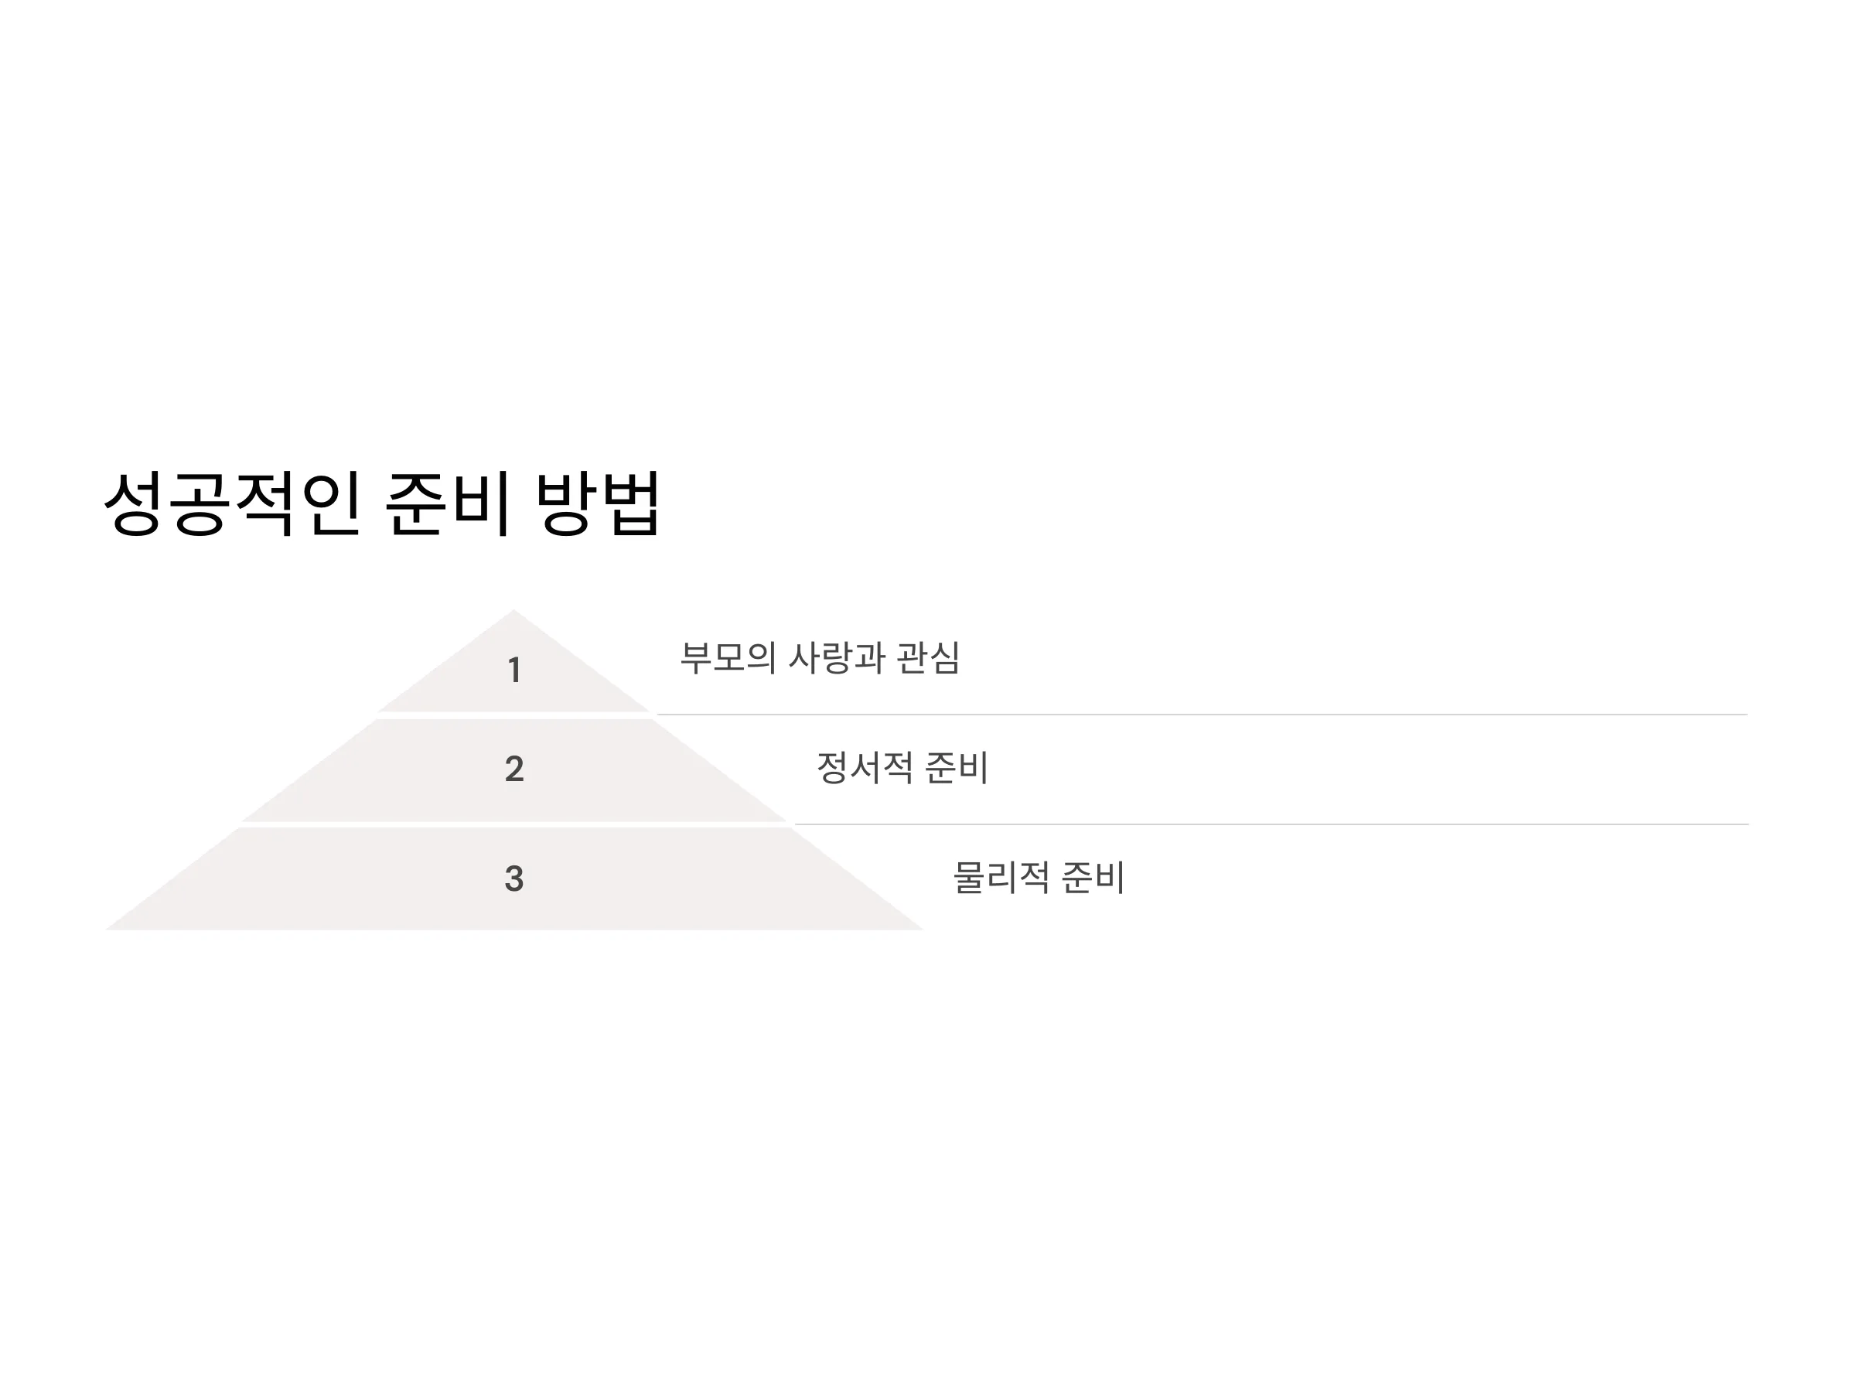Select the word "부모의" in the first label
The height and width of the screenshot is (1392, 1856).
tap(728, 657)
